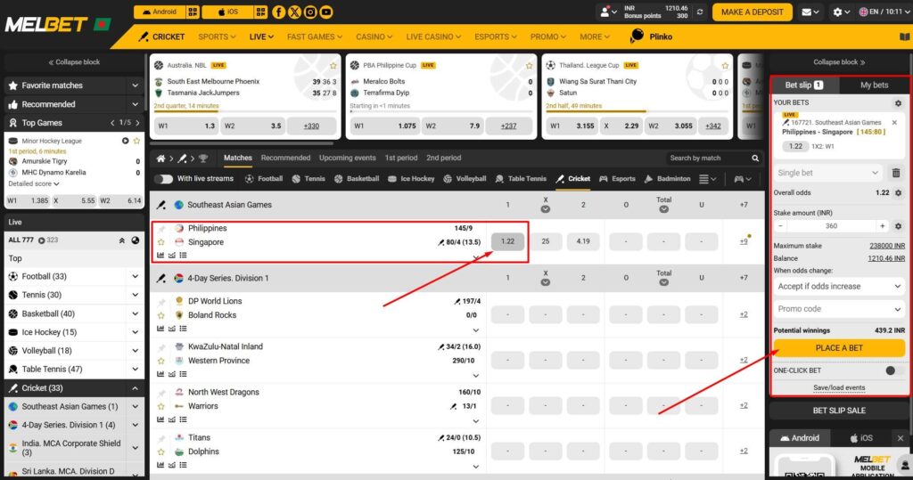Open BET SLIP SALE button
The width and height of the screenshot is (913, 480).
point(838,411)
